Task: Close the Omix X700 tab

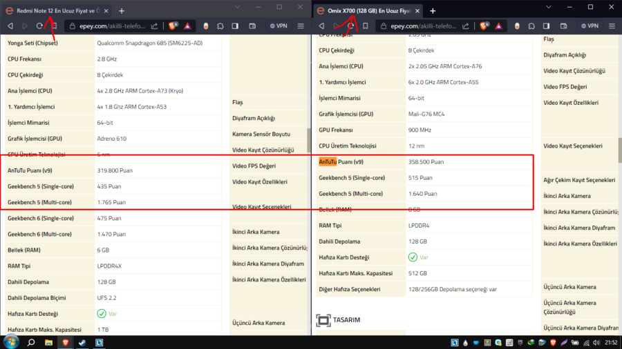Action: tap(417, 11)
